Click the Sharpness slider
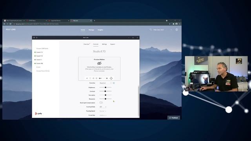 (105, 99)
